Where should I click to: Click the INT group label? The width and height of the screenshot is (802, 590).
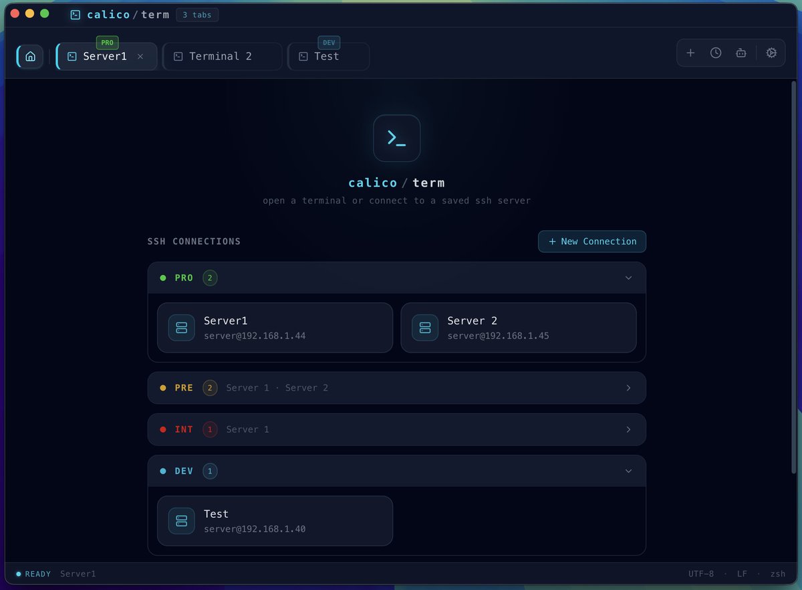(x=184, y=429)
